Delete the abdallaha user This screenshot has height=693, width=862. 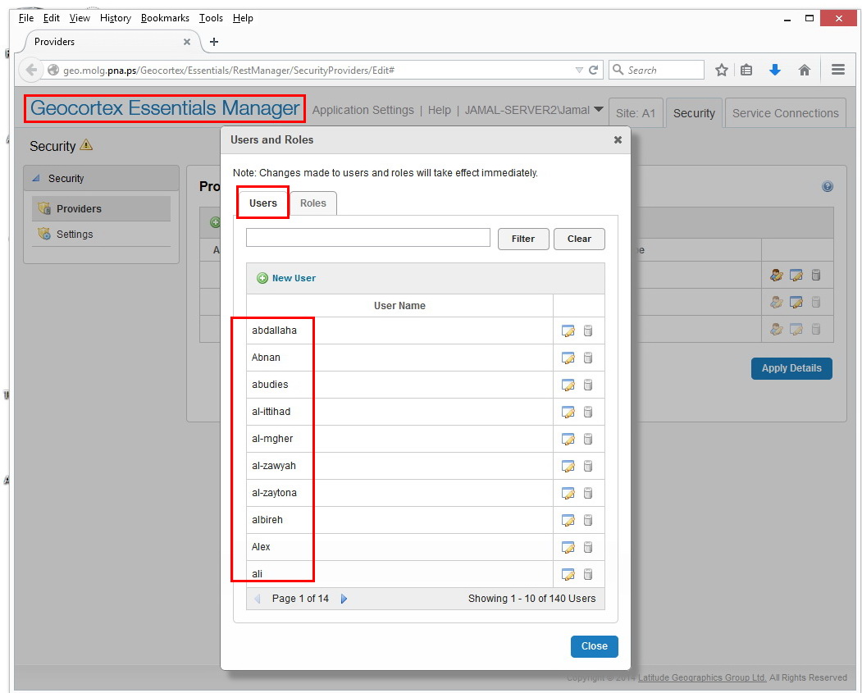(588, 331)
